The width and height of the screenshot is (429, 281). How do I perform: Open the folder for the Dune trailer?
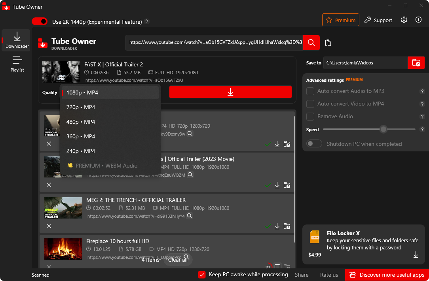[287, 144]
